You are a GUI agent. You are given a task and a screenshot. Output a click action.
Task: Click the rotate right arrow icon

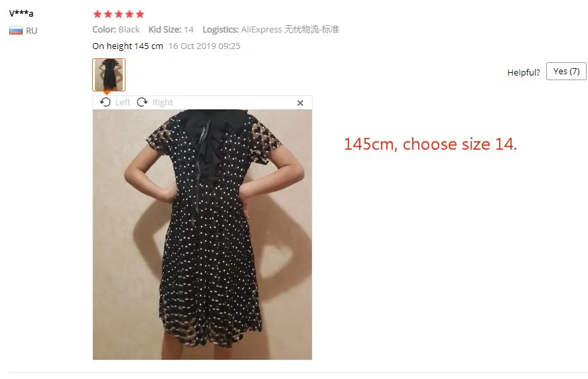[142, 102]
